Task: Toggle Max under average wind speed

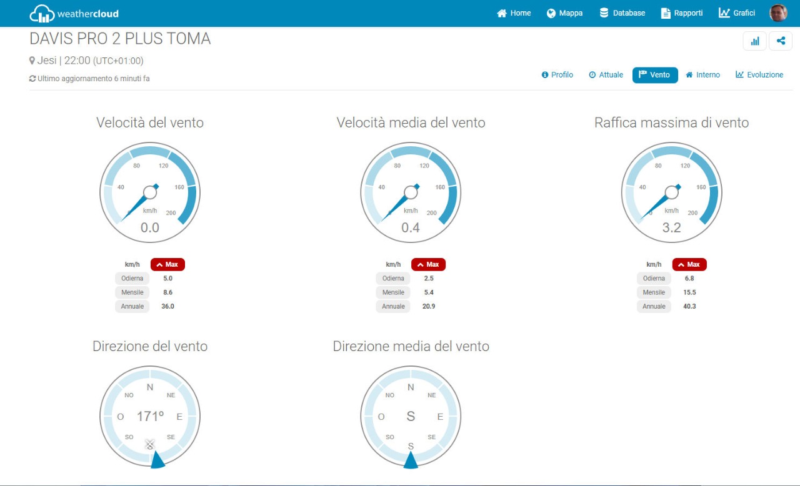Action: (x=428, y=264)
